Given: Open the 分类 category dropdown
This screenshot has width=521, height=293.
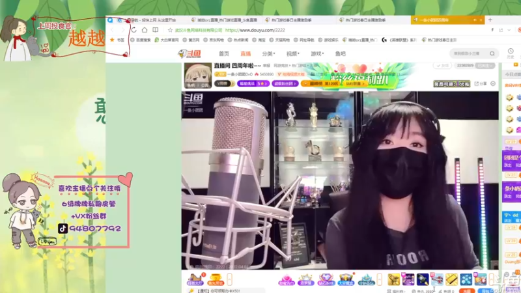Looking at the screenshot, I should pyautogui.click(x=268, y=53).
